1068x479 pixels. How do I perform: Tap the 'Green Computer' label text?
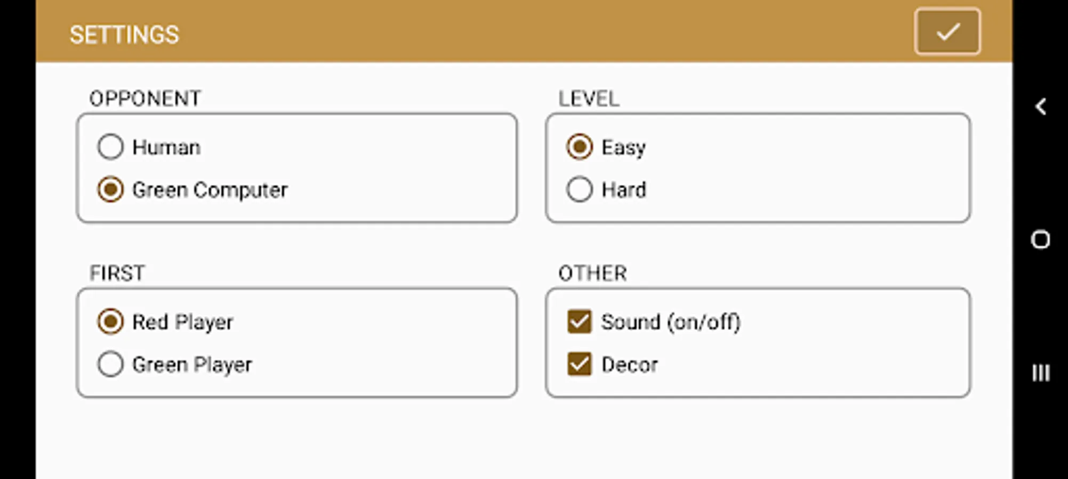[x=210, y=190]
